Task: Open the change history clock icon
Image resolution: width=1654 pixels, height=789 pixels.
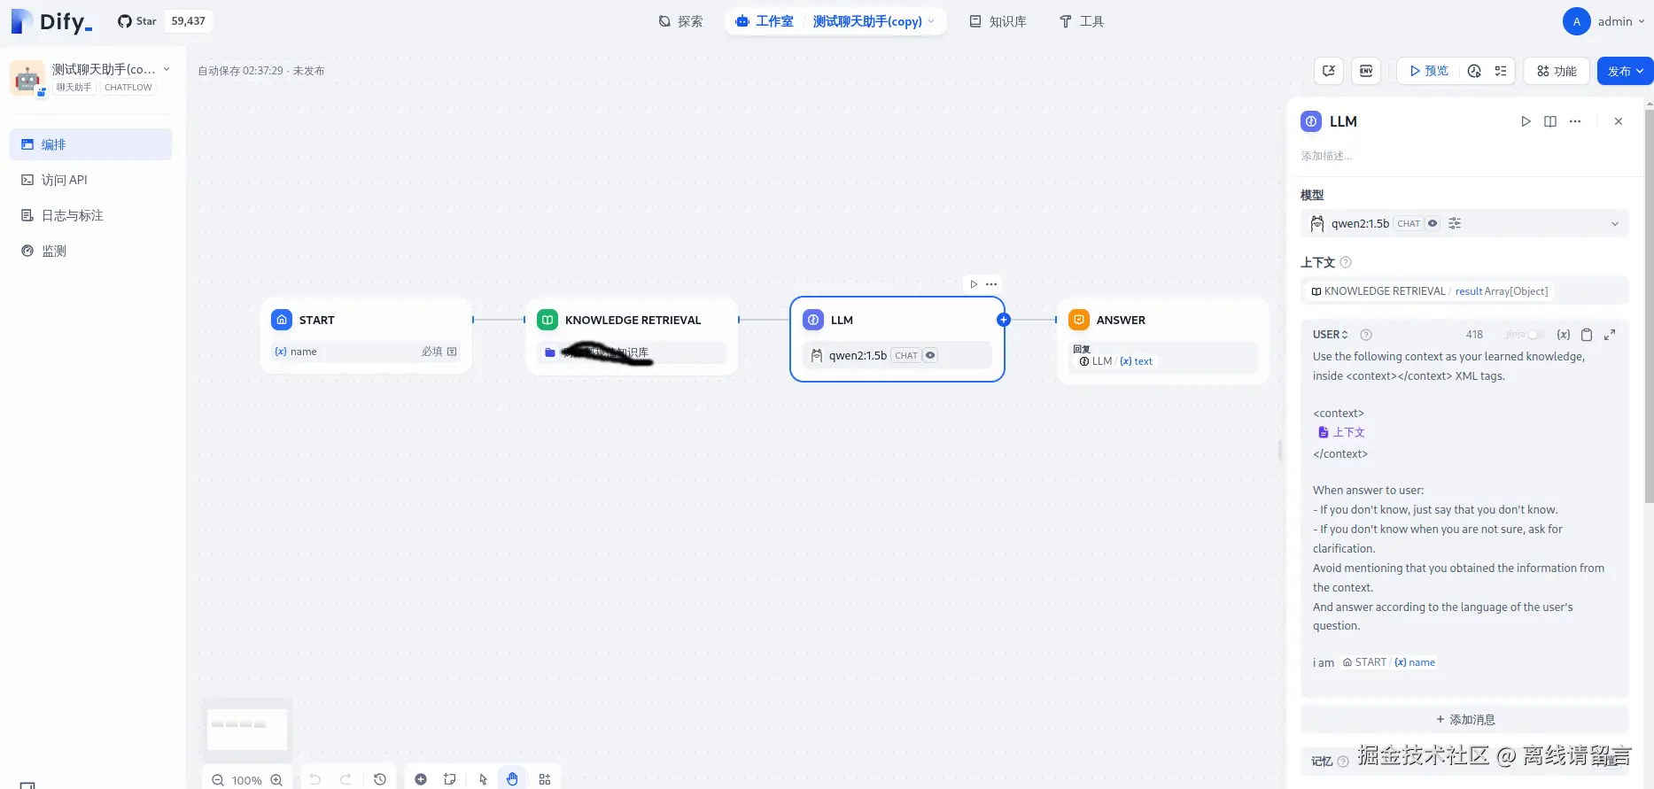Action: [x=380, y=779]
